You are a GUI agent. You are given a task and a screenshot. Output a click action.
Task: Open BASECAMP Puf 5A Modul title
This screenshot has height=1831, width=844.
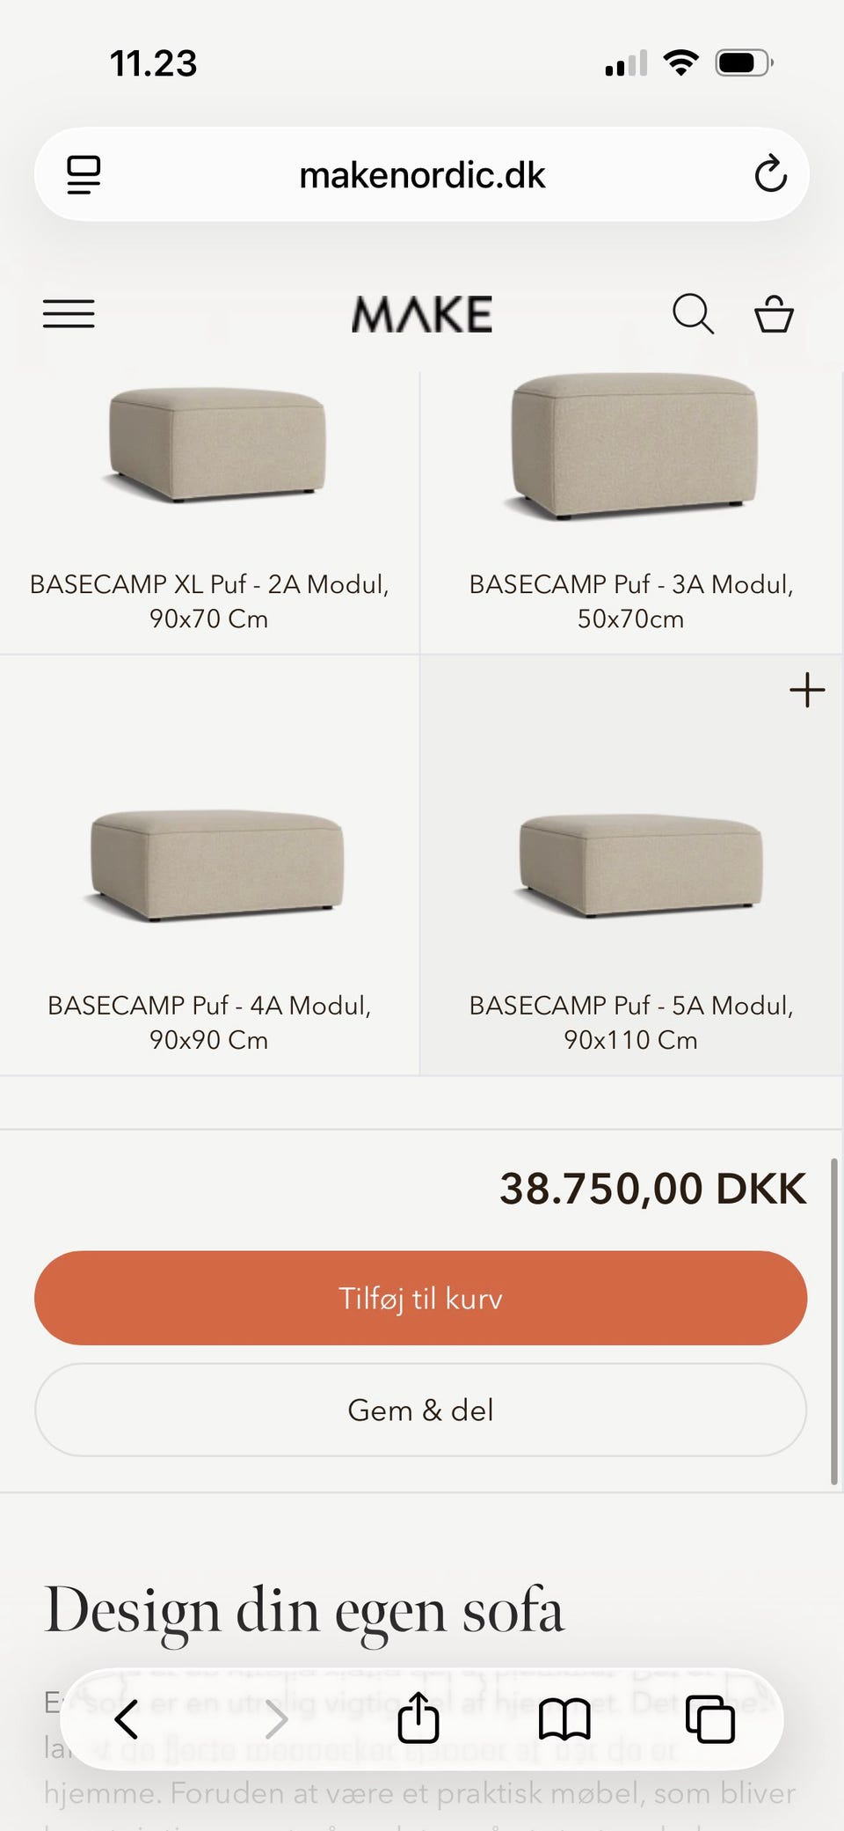tap(630, 1022)
